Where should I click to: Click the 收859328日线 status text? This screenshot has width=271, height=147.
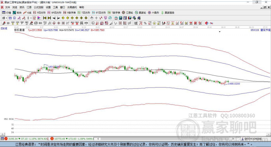point(253,139)
